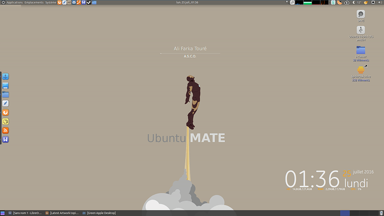Viewport: 384px width, 216px height.
Task: Launch orange fox-style launcher in top panel
Action: coord(60,2)
